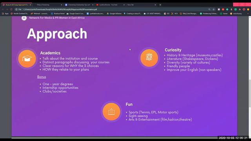Click 'Literature (Shakespeare, Dickens)' bullet
This screenshot has height=141, width=251.
(x=192, y=59)
